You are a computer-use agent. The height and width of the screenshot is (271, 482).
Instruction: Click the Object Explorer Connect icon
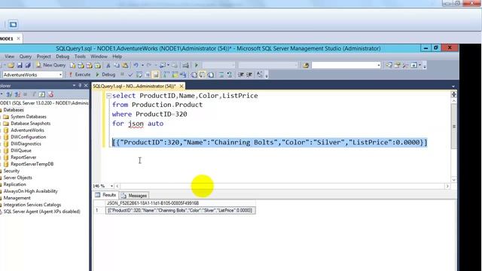tap(9, 94)
